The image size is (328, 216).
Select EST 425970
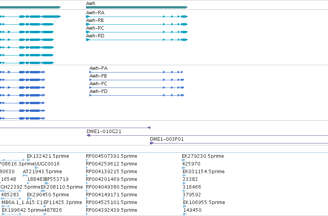click(191, 164)
